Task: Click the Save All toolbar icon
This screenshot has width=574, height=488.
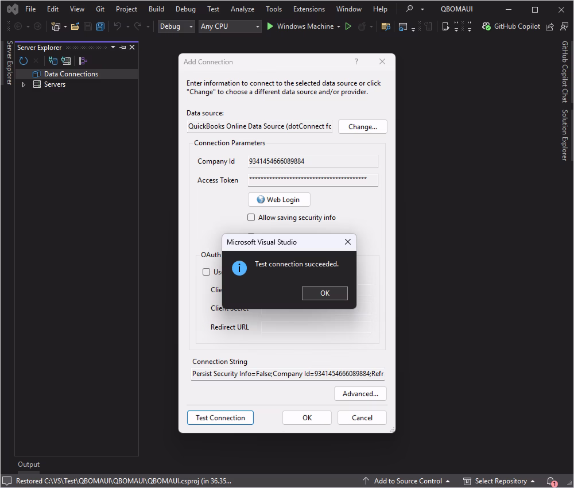Action: [100, 26]
